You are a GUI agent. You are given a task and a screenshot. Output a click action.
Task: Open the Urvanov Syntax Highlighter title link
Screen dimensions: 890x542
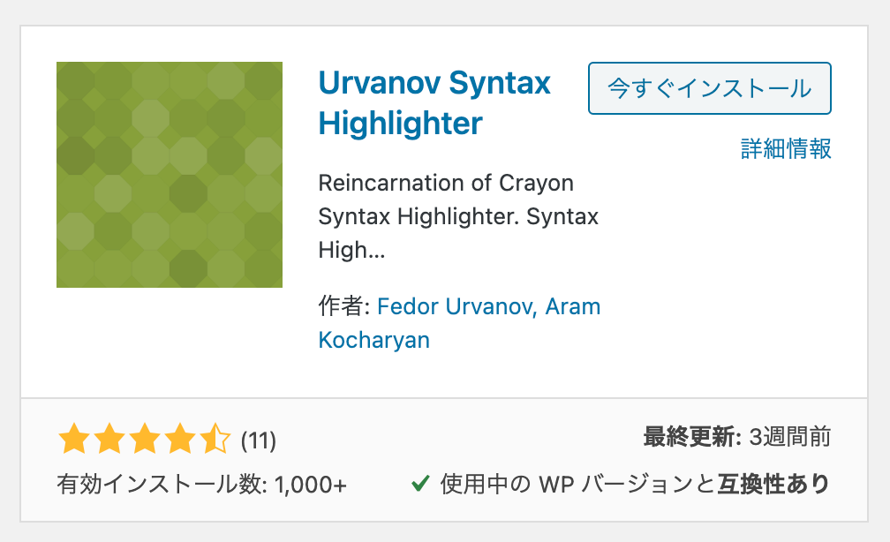(x=434, y=102)
